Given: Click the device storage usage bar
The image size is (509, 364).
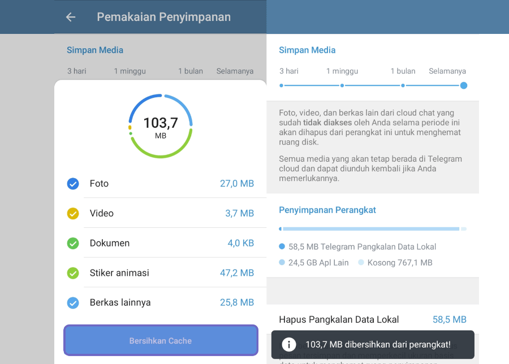Looking at the screenshot, I should pyautogui.click(x=373, y=229).
